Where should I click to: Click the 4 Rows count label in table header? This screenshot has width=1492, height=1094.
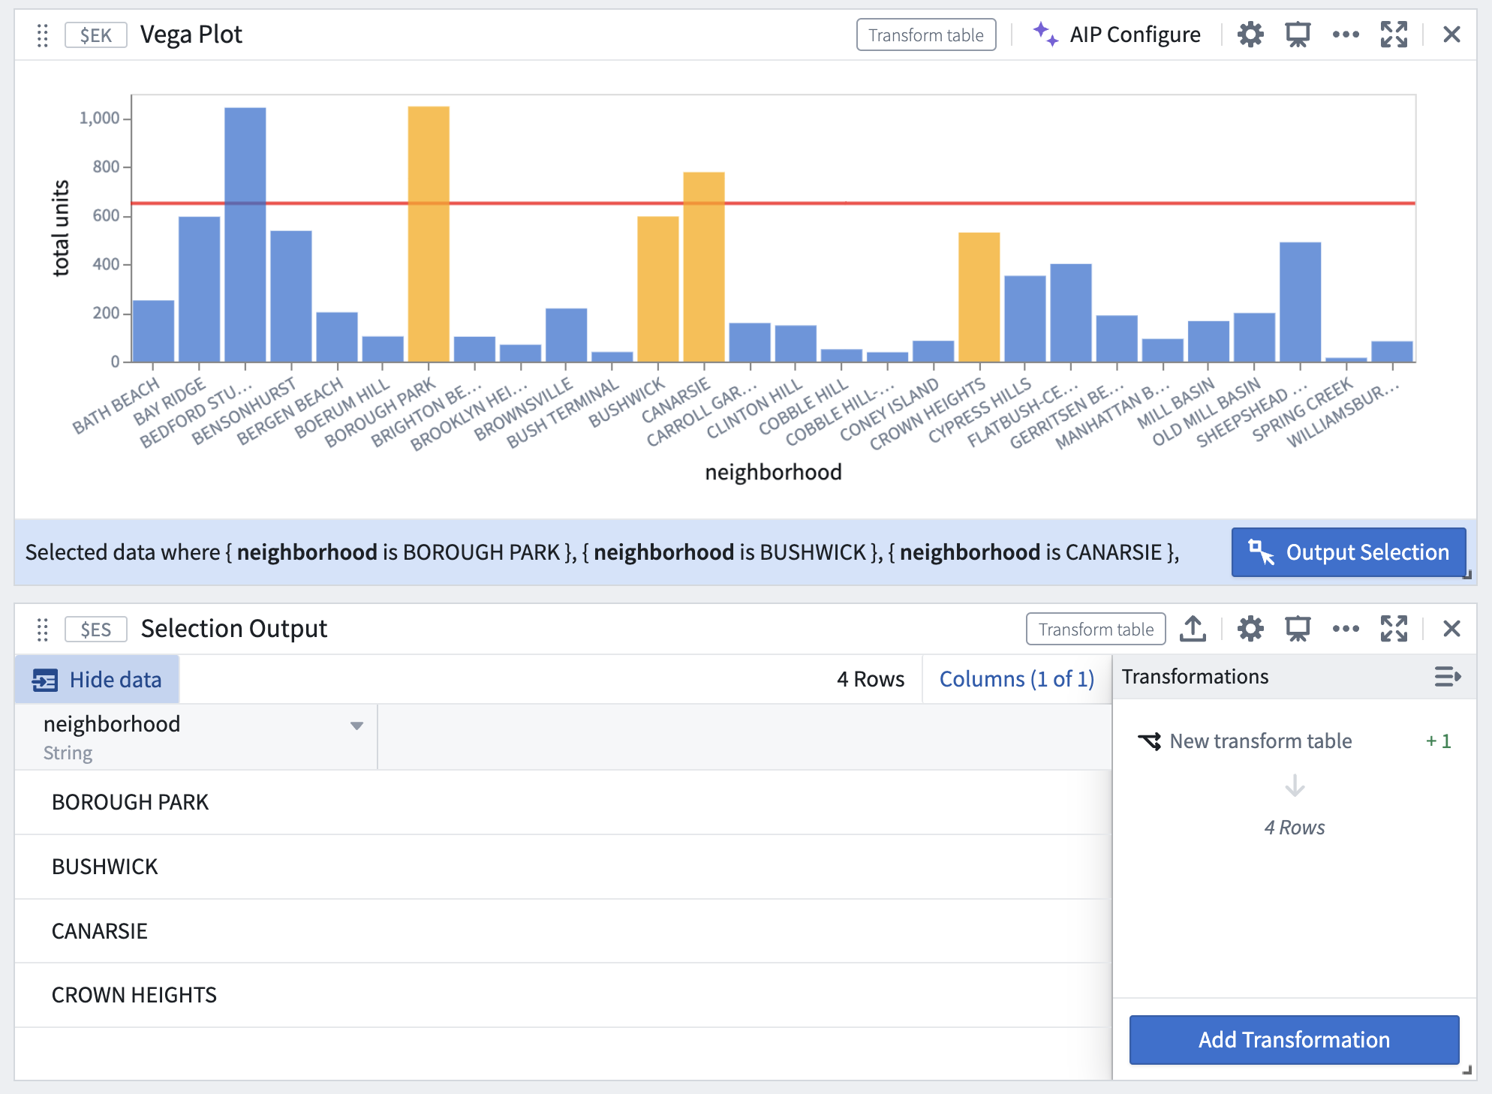871,679
